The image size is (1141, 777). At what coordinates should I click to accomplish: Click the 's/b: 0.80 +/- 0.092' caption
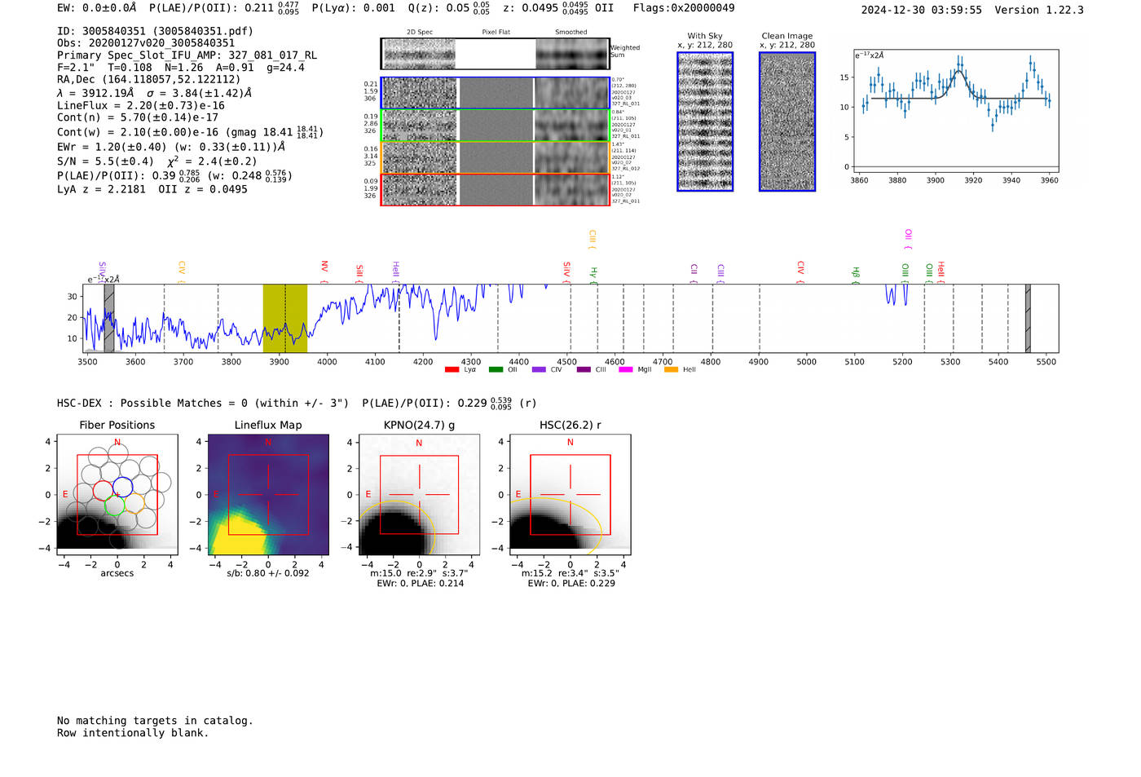click(268, 573)
